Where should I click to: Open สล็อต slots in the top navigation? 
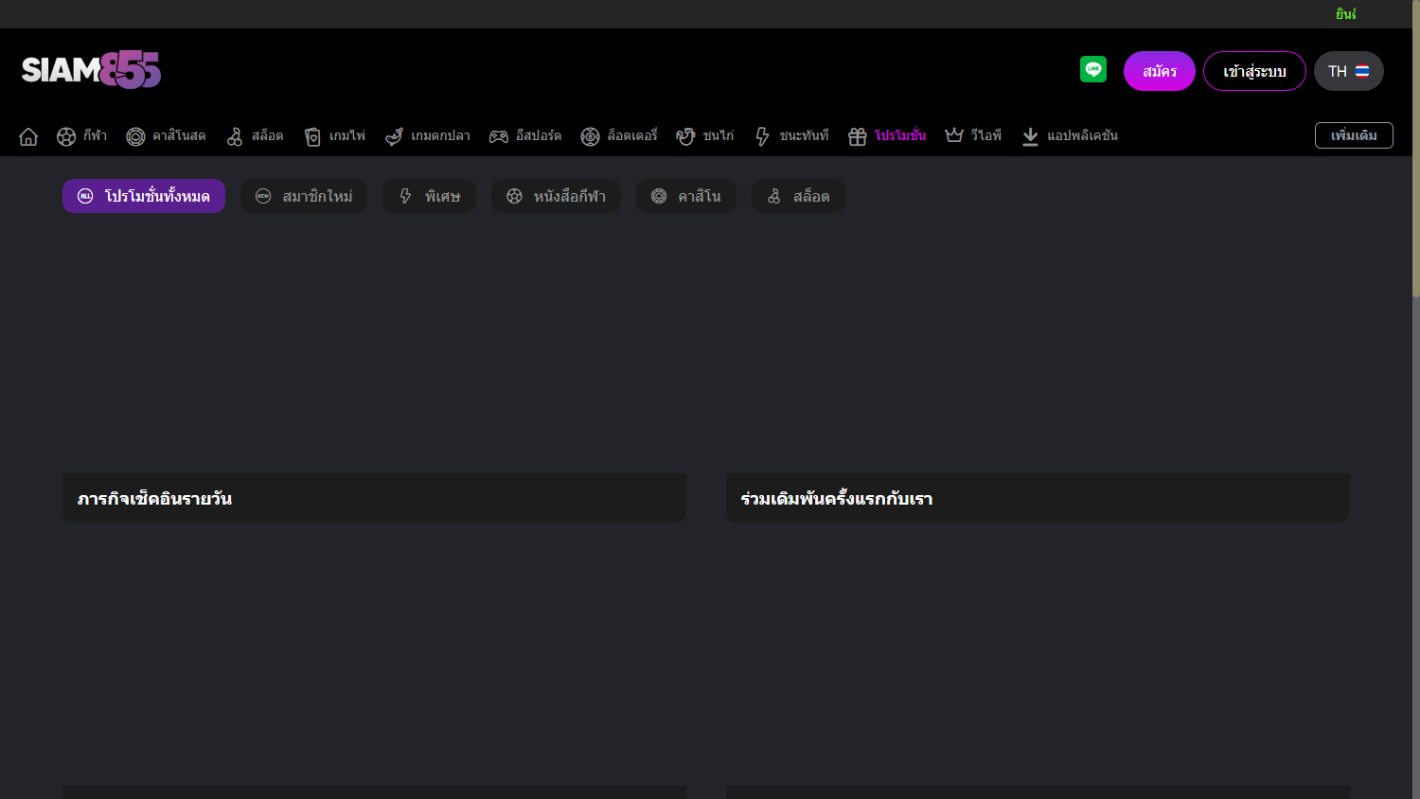pyautogui.click(x=255, y=136)
